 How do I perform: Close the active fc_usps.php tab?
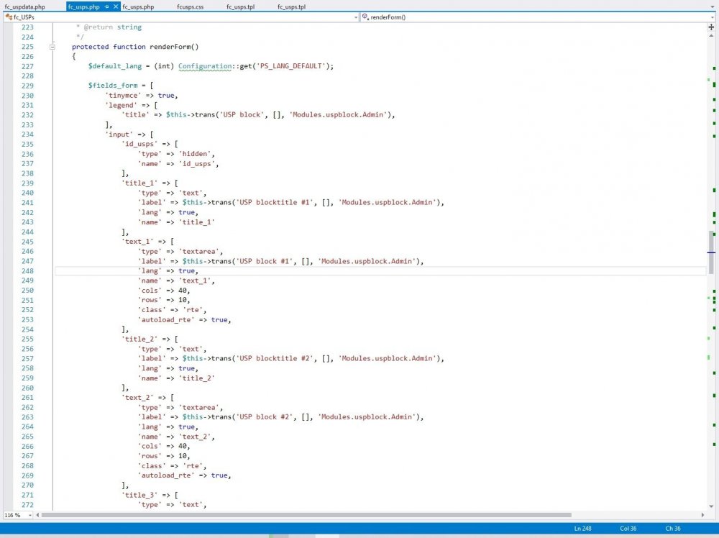coord(116,6)
